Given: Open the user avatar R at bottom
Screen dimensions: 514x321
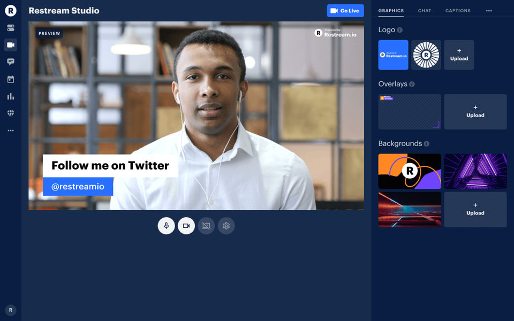Looking at the screenshot, I should [11, 310].
